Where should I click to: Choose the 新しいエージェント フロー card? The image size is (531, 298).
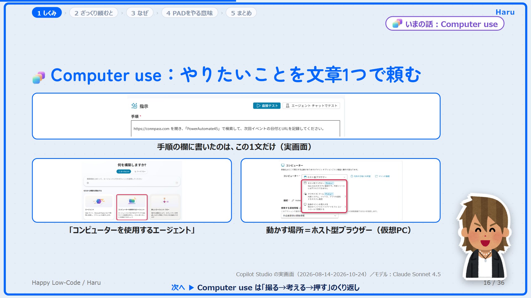tap(165, 207)
